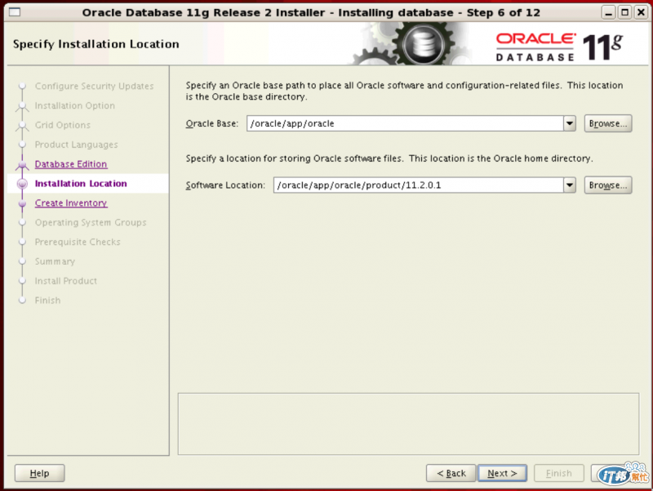Image resolution: width=653 pixels, height=491 pixels.
Task: Click the Create Inventory step bullet icon
Action: pyautogui.click(x=23, y=203)
